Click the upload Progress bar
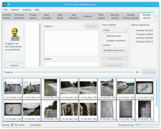161x129 pixels. tap(74, 72)
